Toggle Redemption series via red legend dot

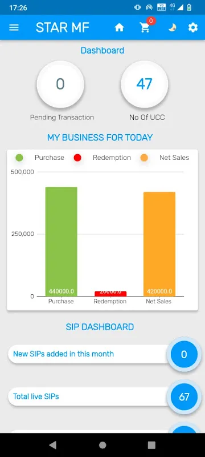(77, 158)
